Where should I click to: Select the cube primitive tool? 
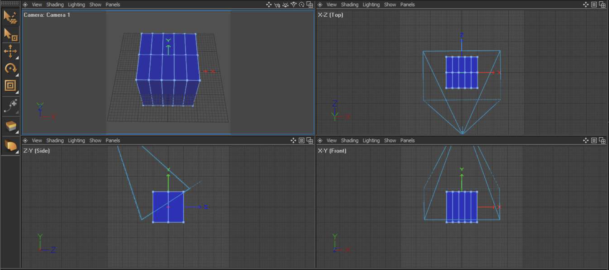[10, 126]
